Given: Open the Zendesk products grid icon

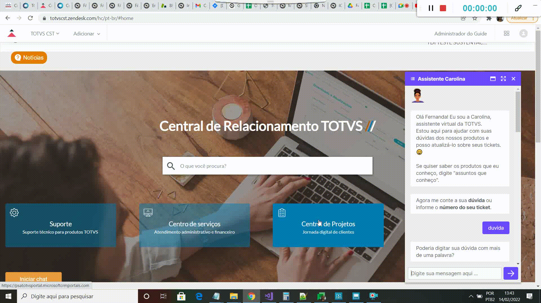Looking at the screenshot, I should coord(506,33).
